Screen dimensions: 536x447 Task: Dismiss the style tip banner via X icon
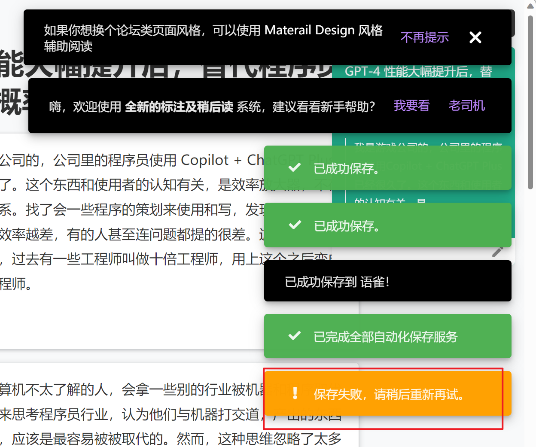(x=475, y=37)
